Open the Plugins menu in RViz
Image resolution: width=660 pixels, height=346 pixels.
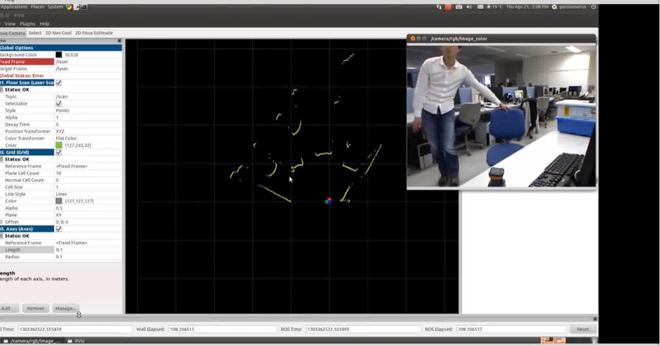(x=28, y=24)
